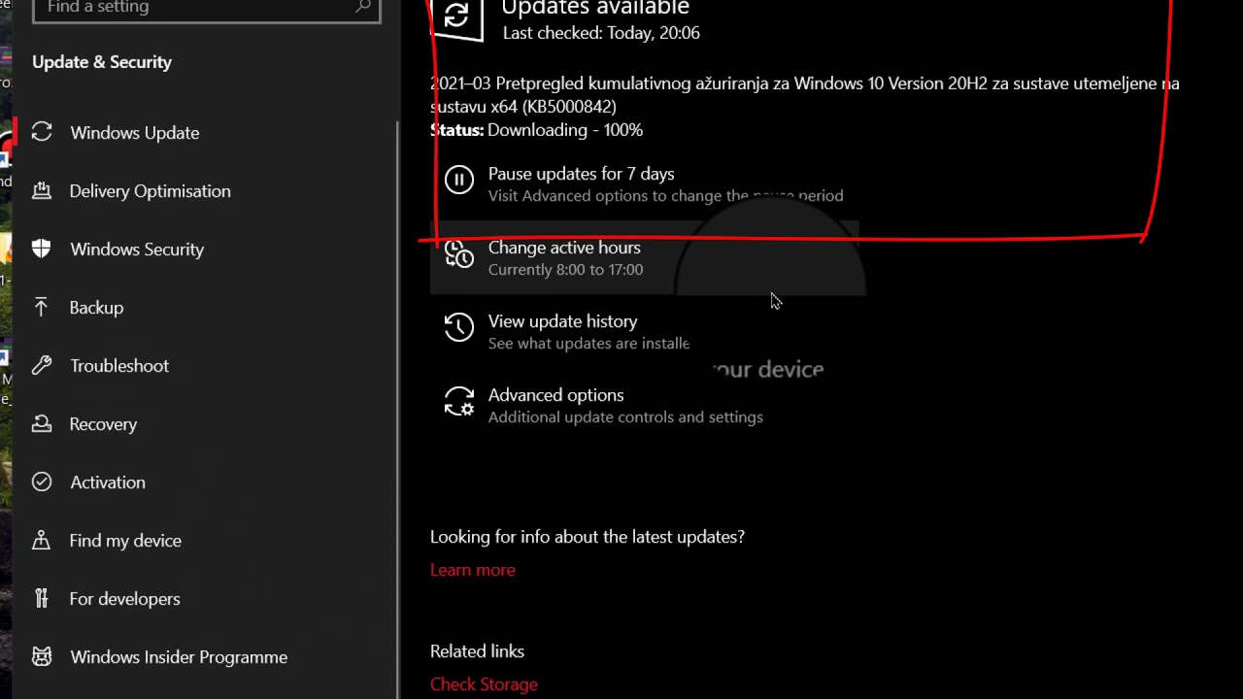Viewport: 1243px width, 699px height.
Task: Click the Find my device person icon
Action: click(x=42, y=540)
